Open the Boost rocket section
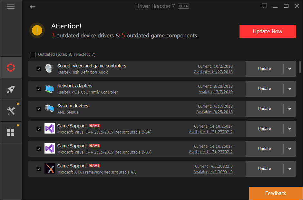 tap(11, 89)
